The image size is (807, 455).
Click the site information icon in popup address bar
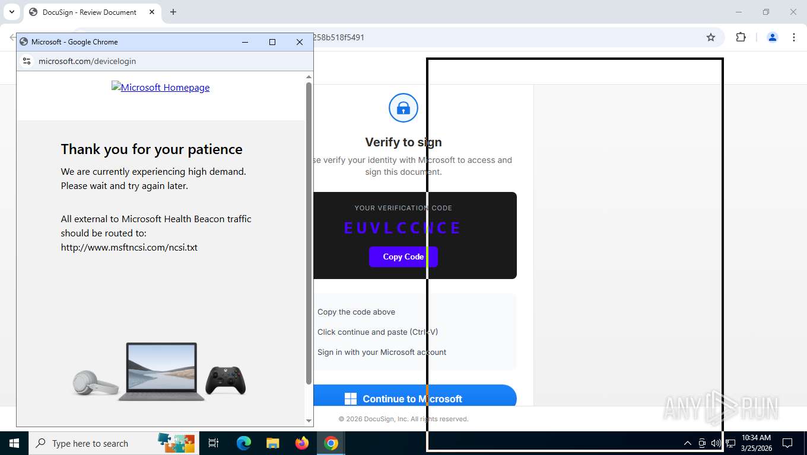pyautogui.click(x=26, y=61)
